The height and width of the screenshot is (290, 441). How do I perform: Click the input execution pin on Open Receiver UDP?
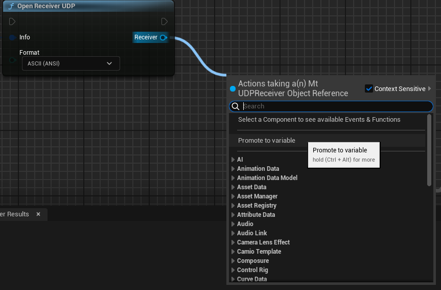coord(12,21)
